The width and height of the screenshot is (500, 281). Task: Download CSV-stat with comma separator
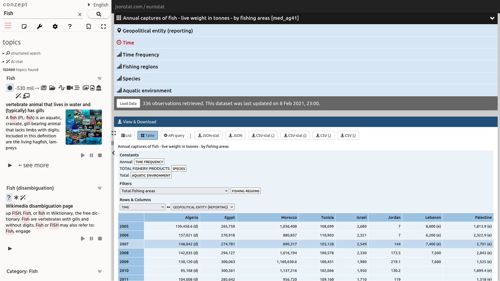(263, 135)
